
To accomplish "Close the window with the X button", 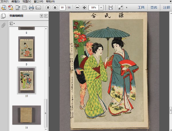I will [x=171, y=1].
